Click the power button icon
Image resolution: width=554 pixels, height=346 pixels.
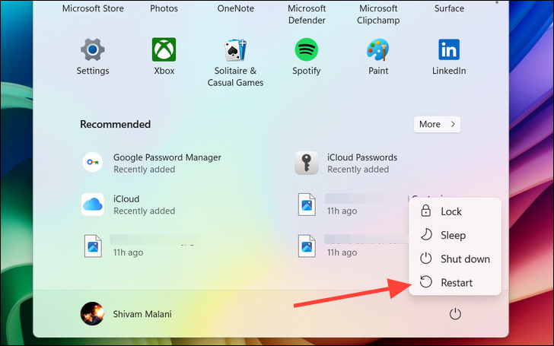[455, 314]
